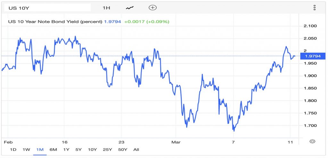328x158 pixels.
Task: Choose the 25Y time range
Action: pos(107,149)
